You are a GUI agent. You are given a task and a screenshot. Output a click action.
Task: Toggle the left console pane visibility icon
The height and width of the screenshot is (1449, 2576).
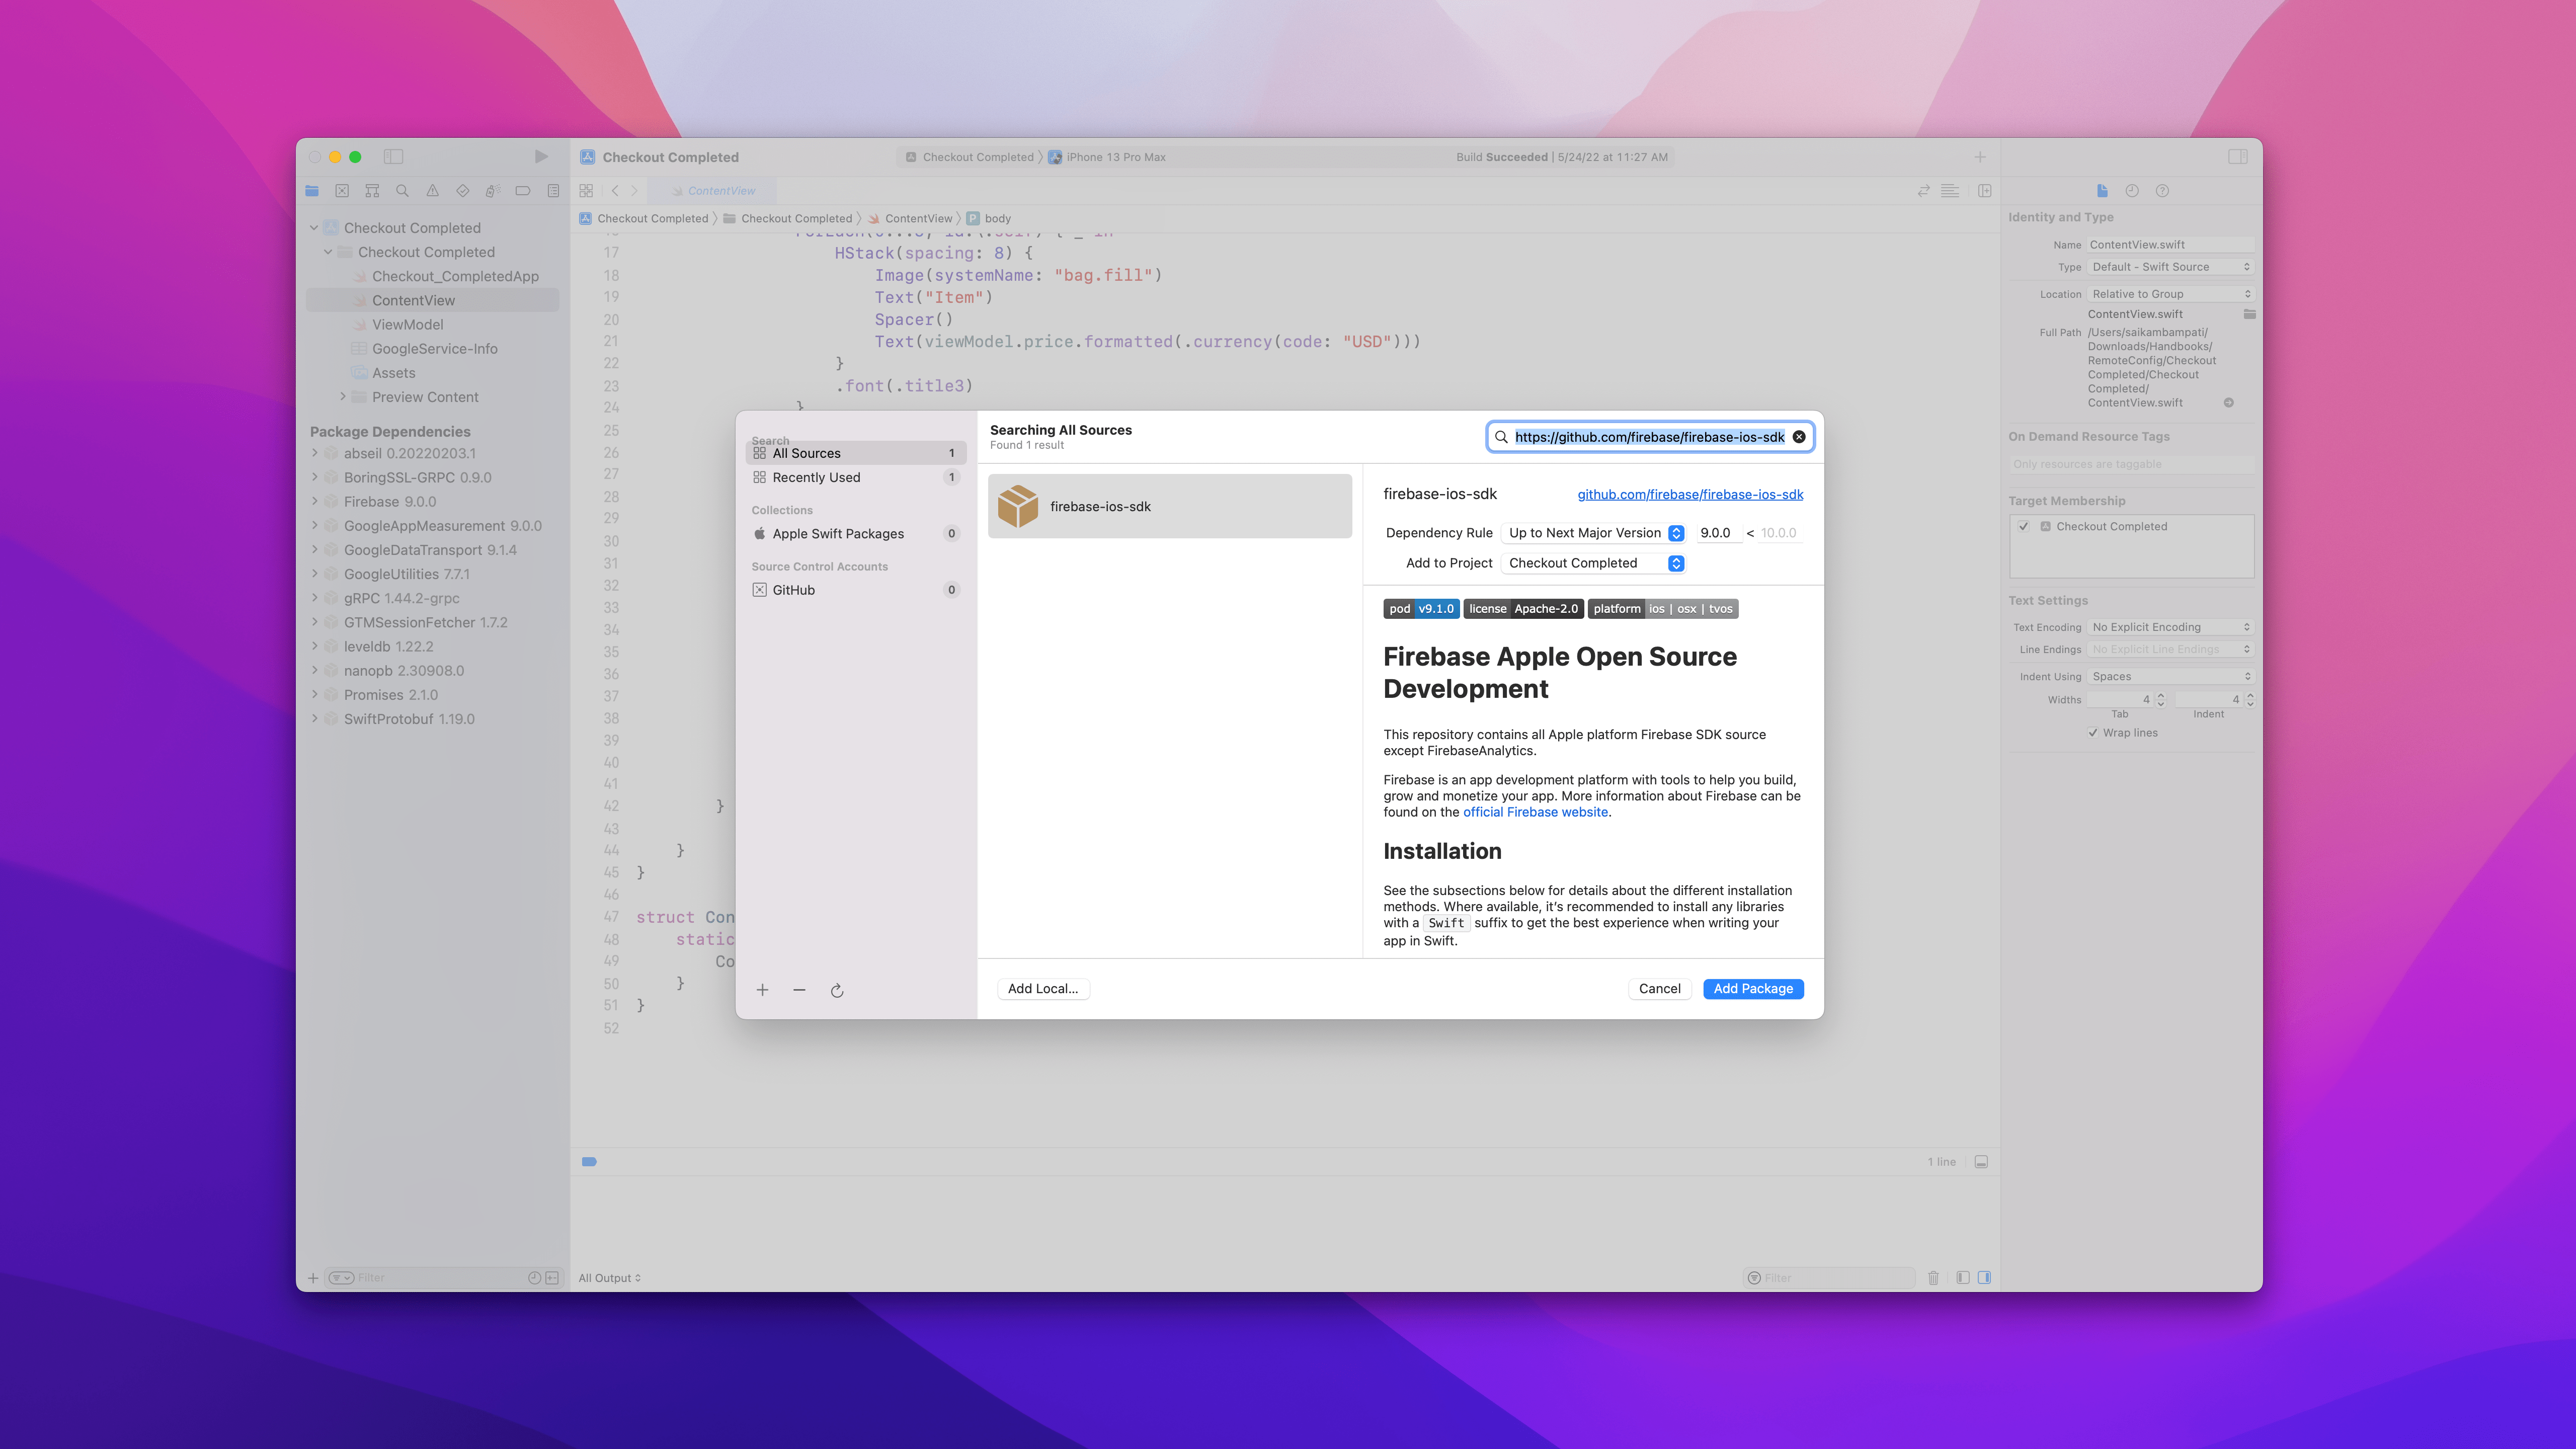point(1963,1278)
